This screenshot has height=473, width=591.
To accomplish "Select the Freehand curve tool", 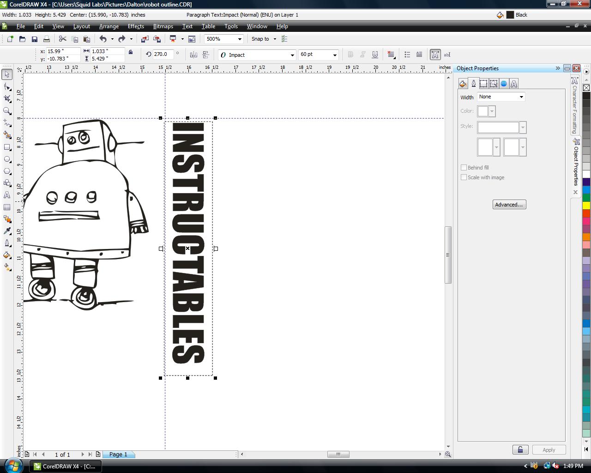I will point(7,123).
